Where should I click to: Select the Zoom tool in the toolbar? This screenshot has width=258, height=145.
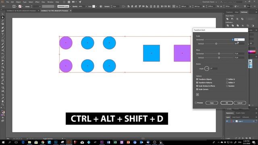pos(3,104)
